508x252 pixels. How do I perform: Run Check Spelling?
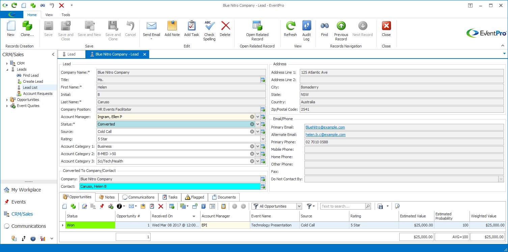click(209, 31)
